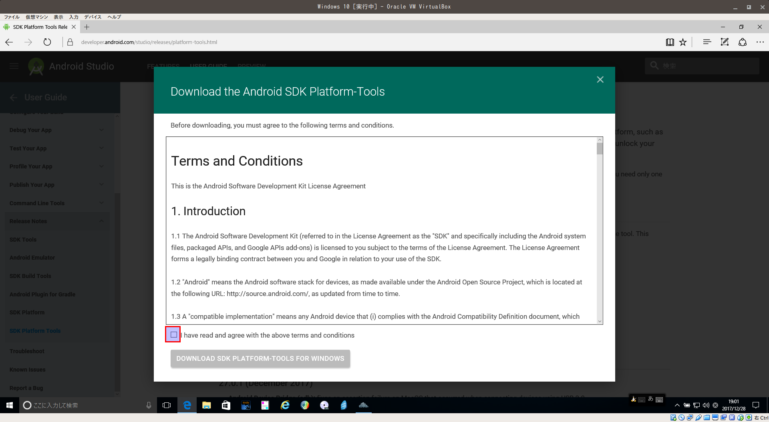Open Windows Task View
The width and height of the screenshot is (769, 422).
point(167,405)
